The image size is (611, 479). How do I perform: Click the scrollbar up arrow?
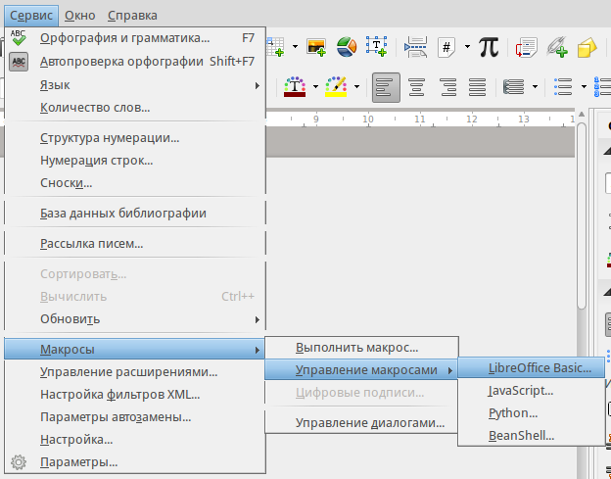(582, 115)
